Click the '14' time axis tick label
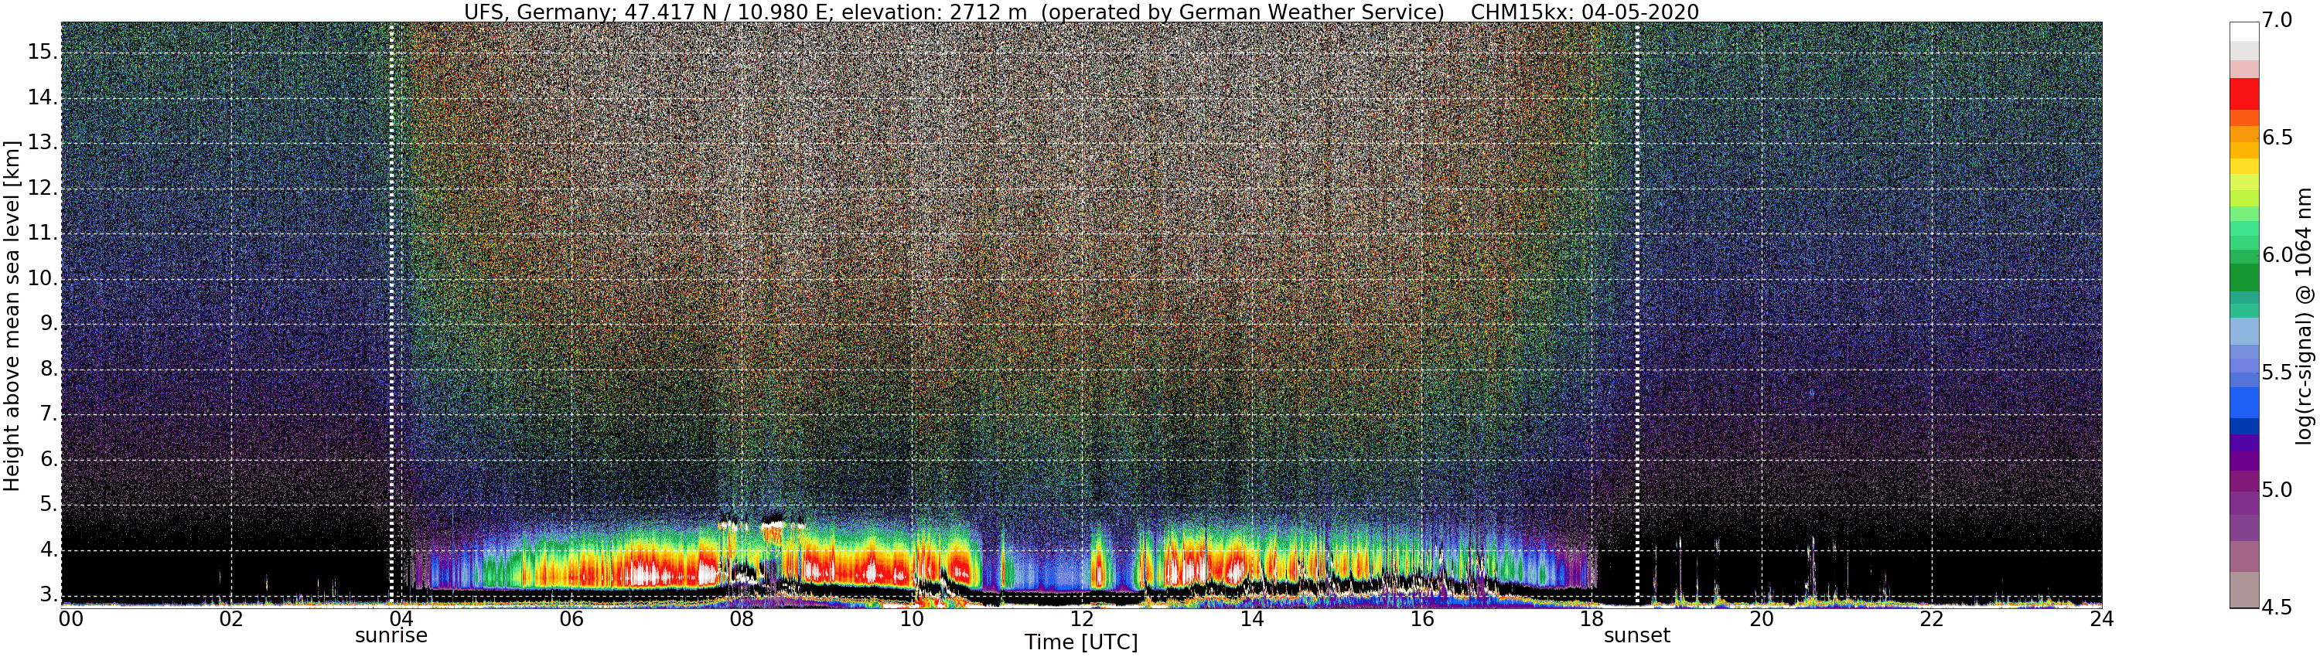 point(1252,619)
